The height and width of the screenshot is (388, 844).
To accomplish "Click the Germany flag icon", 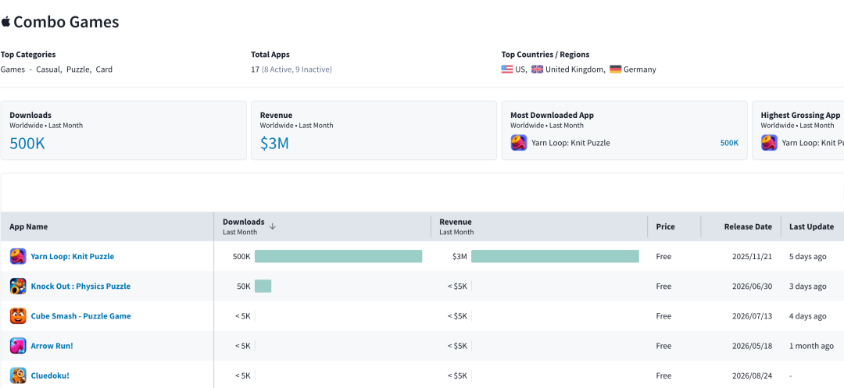I will pyautogui.click(x=615, y=69).
